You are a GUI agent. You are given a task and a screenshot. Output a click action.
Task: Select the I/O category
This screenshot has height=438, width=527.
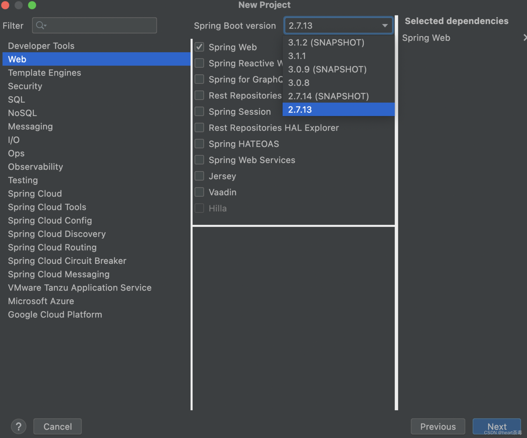[96, 140]
